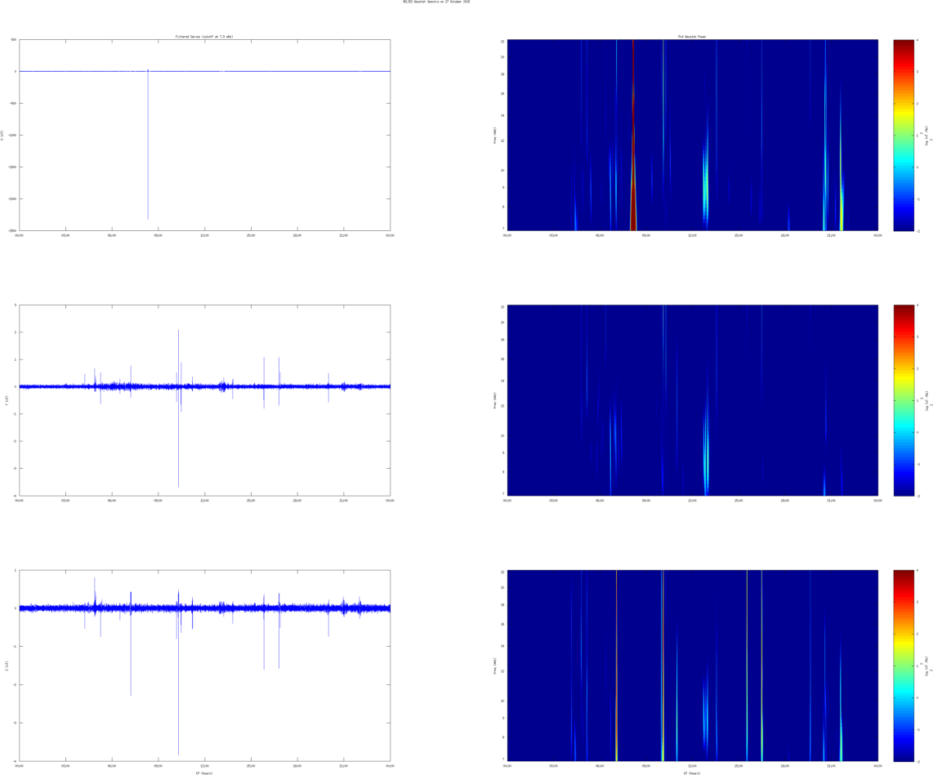This screenshot has height=775, width=933.
Task: Click the 'Z (nT)' axis label of the bottom-left plot
Action: click(7, 666)
